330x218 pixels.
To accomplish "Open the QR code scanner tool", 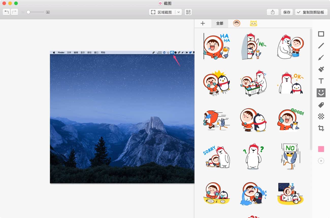I will [x=188, y=12].
